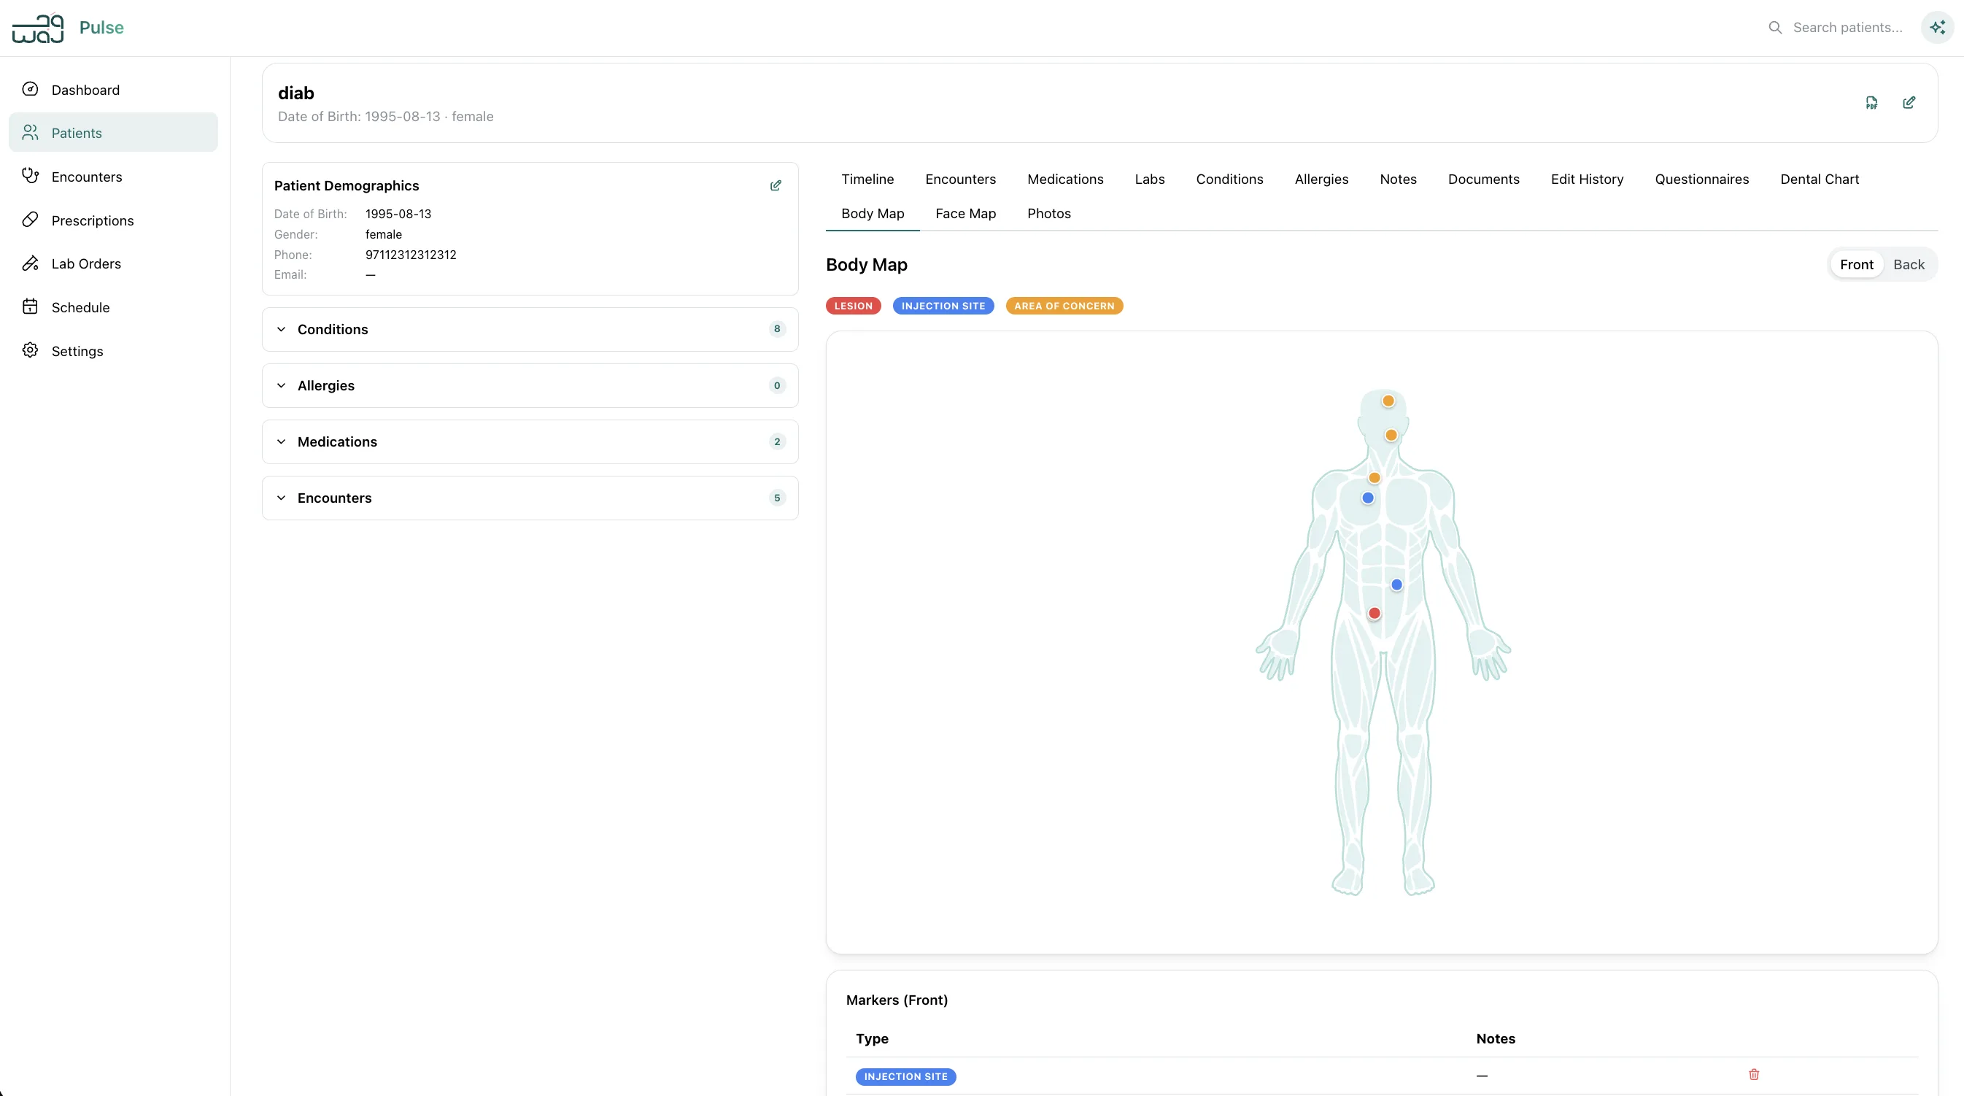Screen dimensions: 1964x1096
Task: Click the edit patient pencil icon
Action: (x=1909, y=102)
